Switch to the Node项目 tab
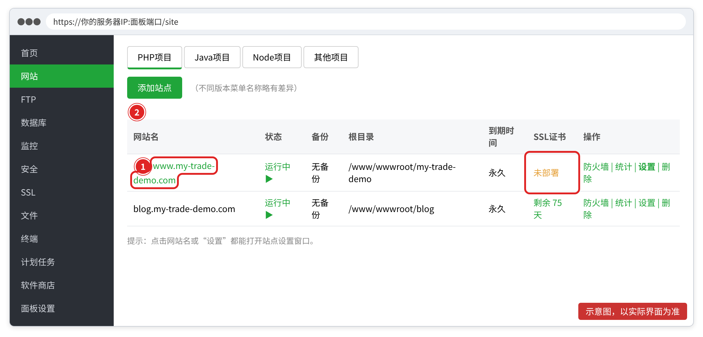This screenshot has height=337, width=703. tap(272, 57)
